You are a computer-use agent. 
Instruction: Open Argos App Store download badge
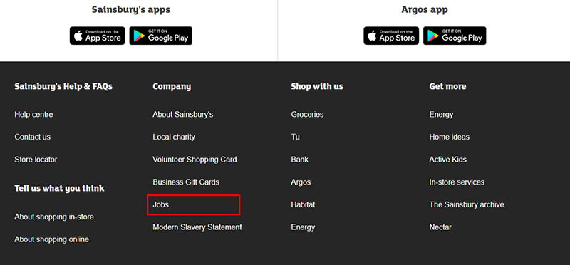coord(391,36)
